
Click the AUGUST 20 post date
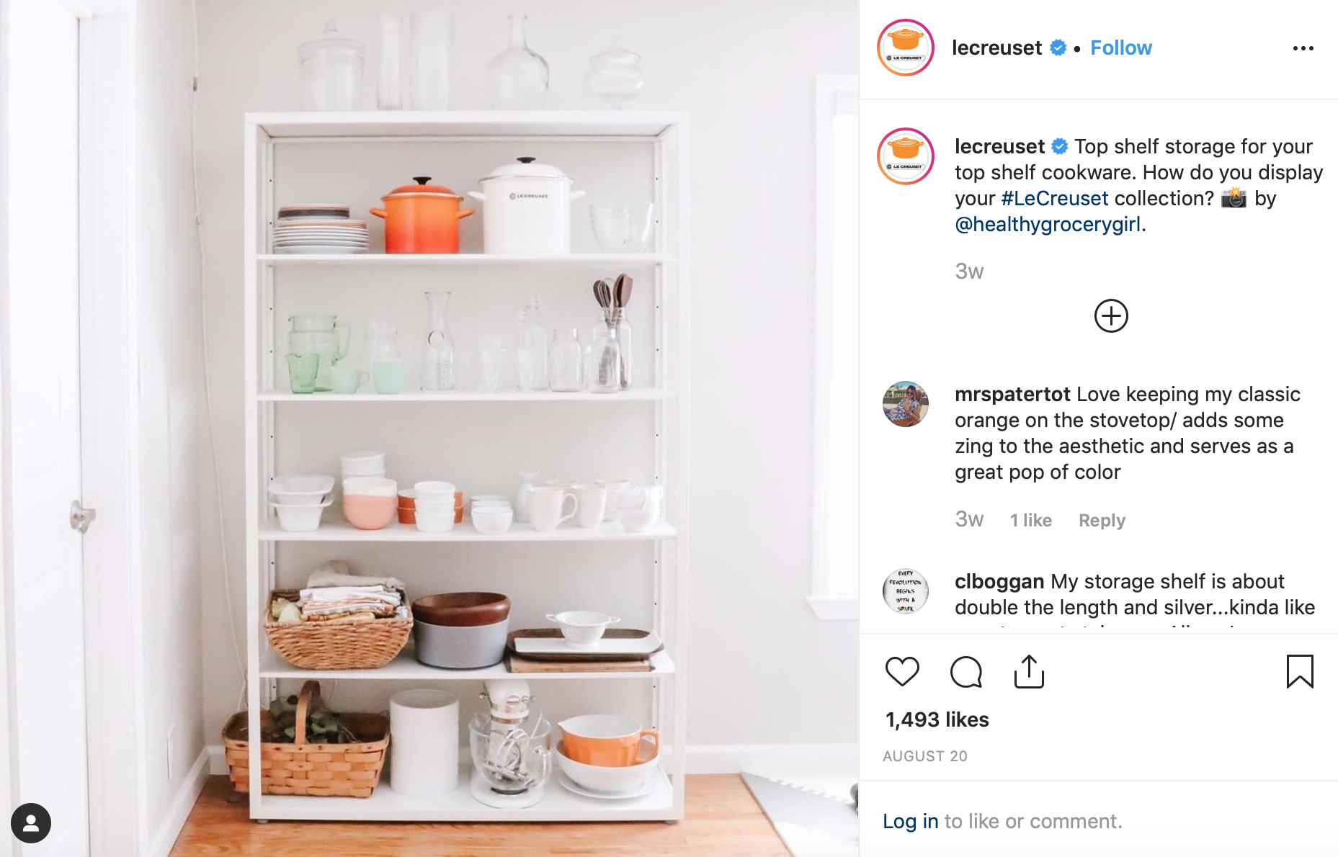[925, 756]
